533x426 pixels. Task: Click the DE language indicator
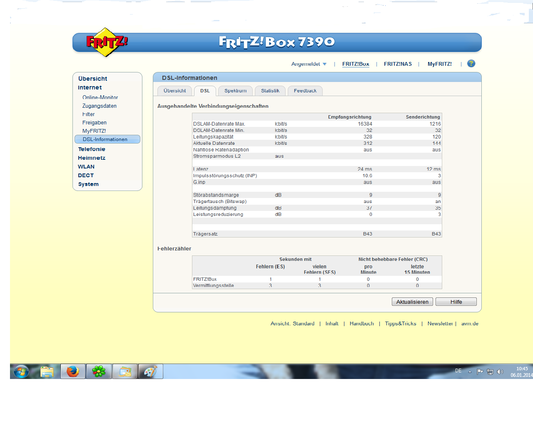click(x=458, y=371)
